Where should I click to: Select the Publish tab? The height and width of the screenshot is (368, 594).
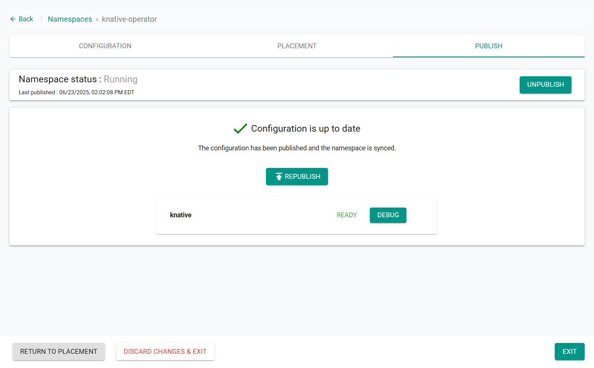[x=489, y=46]
